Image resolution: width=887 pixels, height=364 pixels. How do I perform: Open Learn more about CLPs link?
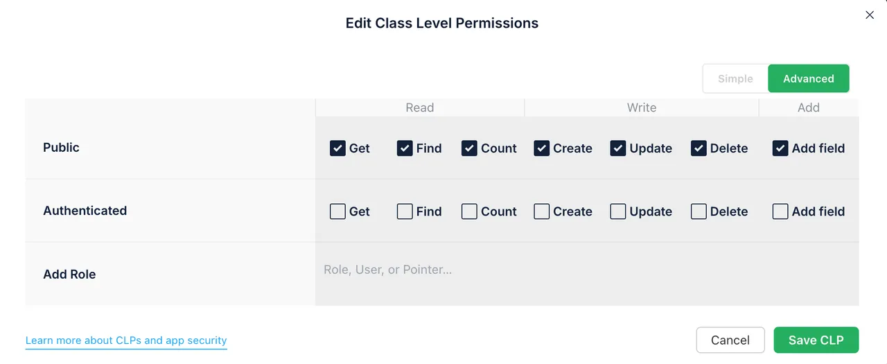[x=126, y=340]
